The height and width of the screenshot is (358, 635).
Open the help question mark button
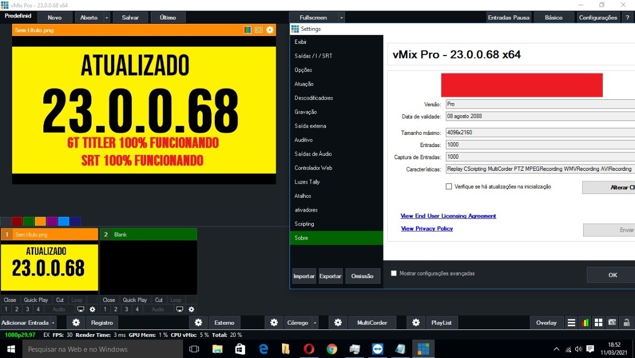click(x=628, y=17)
